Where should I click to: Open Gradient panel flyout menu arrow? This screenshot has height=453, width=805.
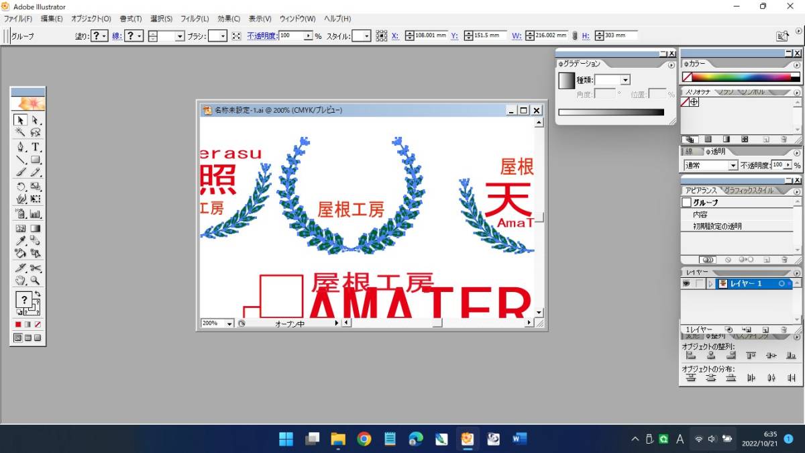click(x=671, y=65)
